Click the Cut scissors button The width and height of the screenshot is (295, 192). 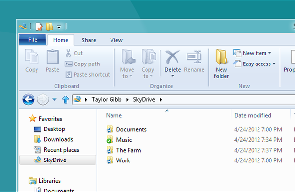pyautogui.click(x=74, y=53)
